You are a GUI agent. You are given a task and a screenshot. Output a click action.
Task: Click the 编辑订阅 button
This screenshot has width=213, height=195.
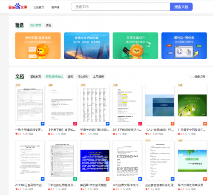tap(199, 77)
